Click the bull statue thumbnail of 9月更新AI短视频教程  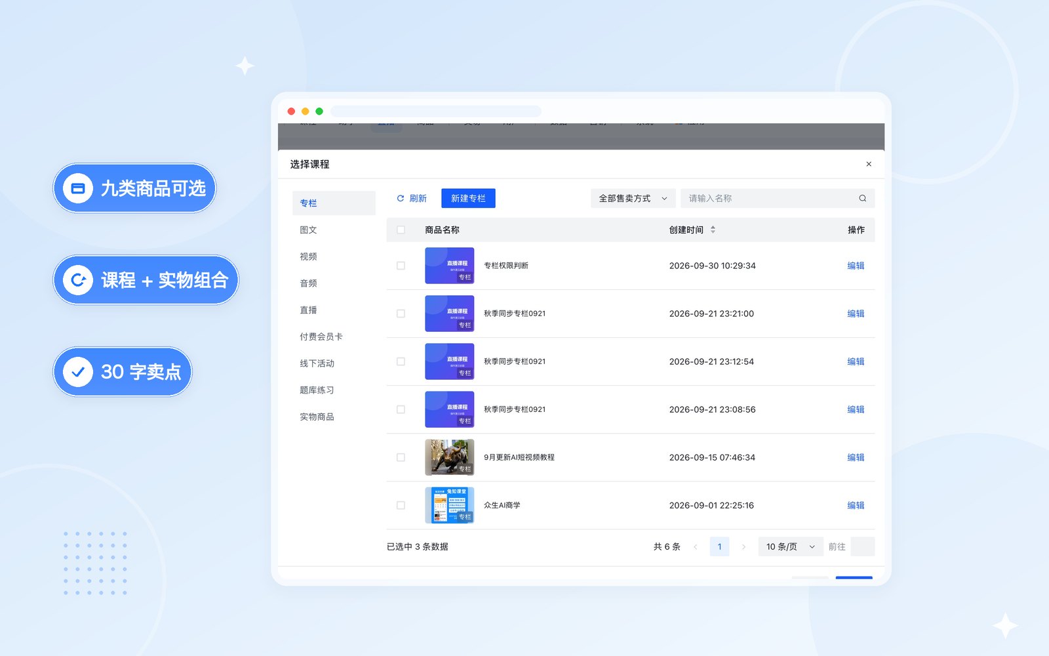(449, 457)
